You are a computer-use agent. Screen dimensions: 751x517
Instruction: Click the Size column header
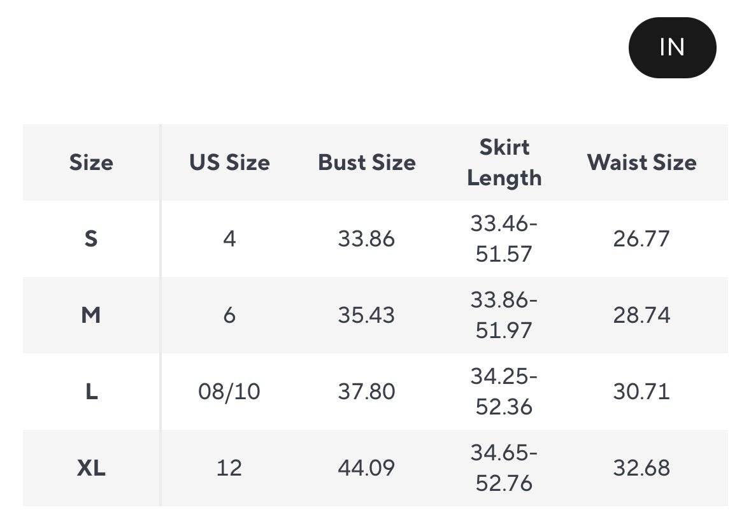(x=91, y=162)
